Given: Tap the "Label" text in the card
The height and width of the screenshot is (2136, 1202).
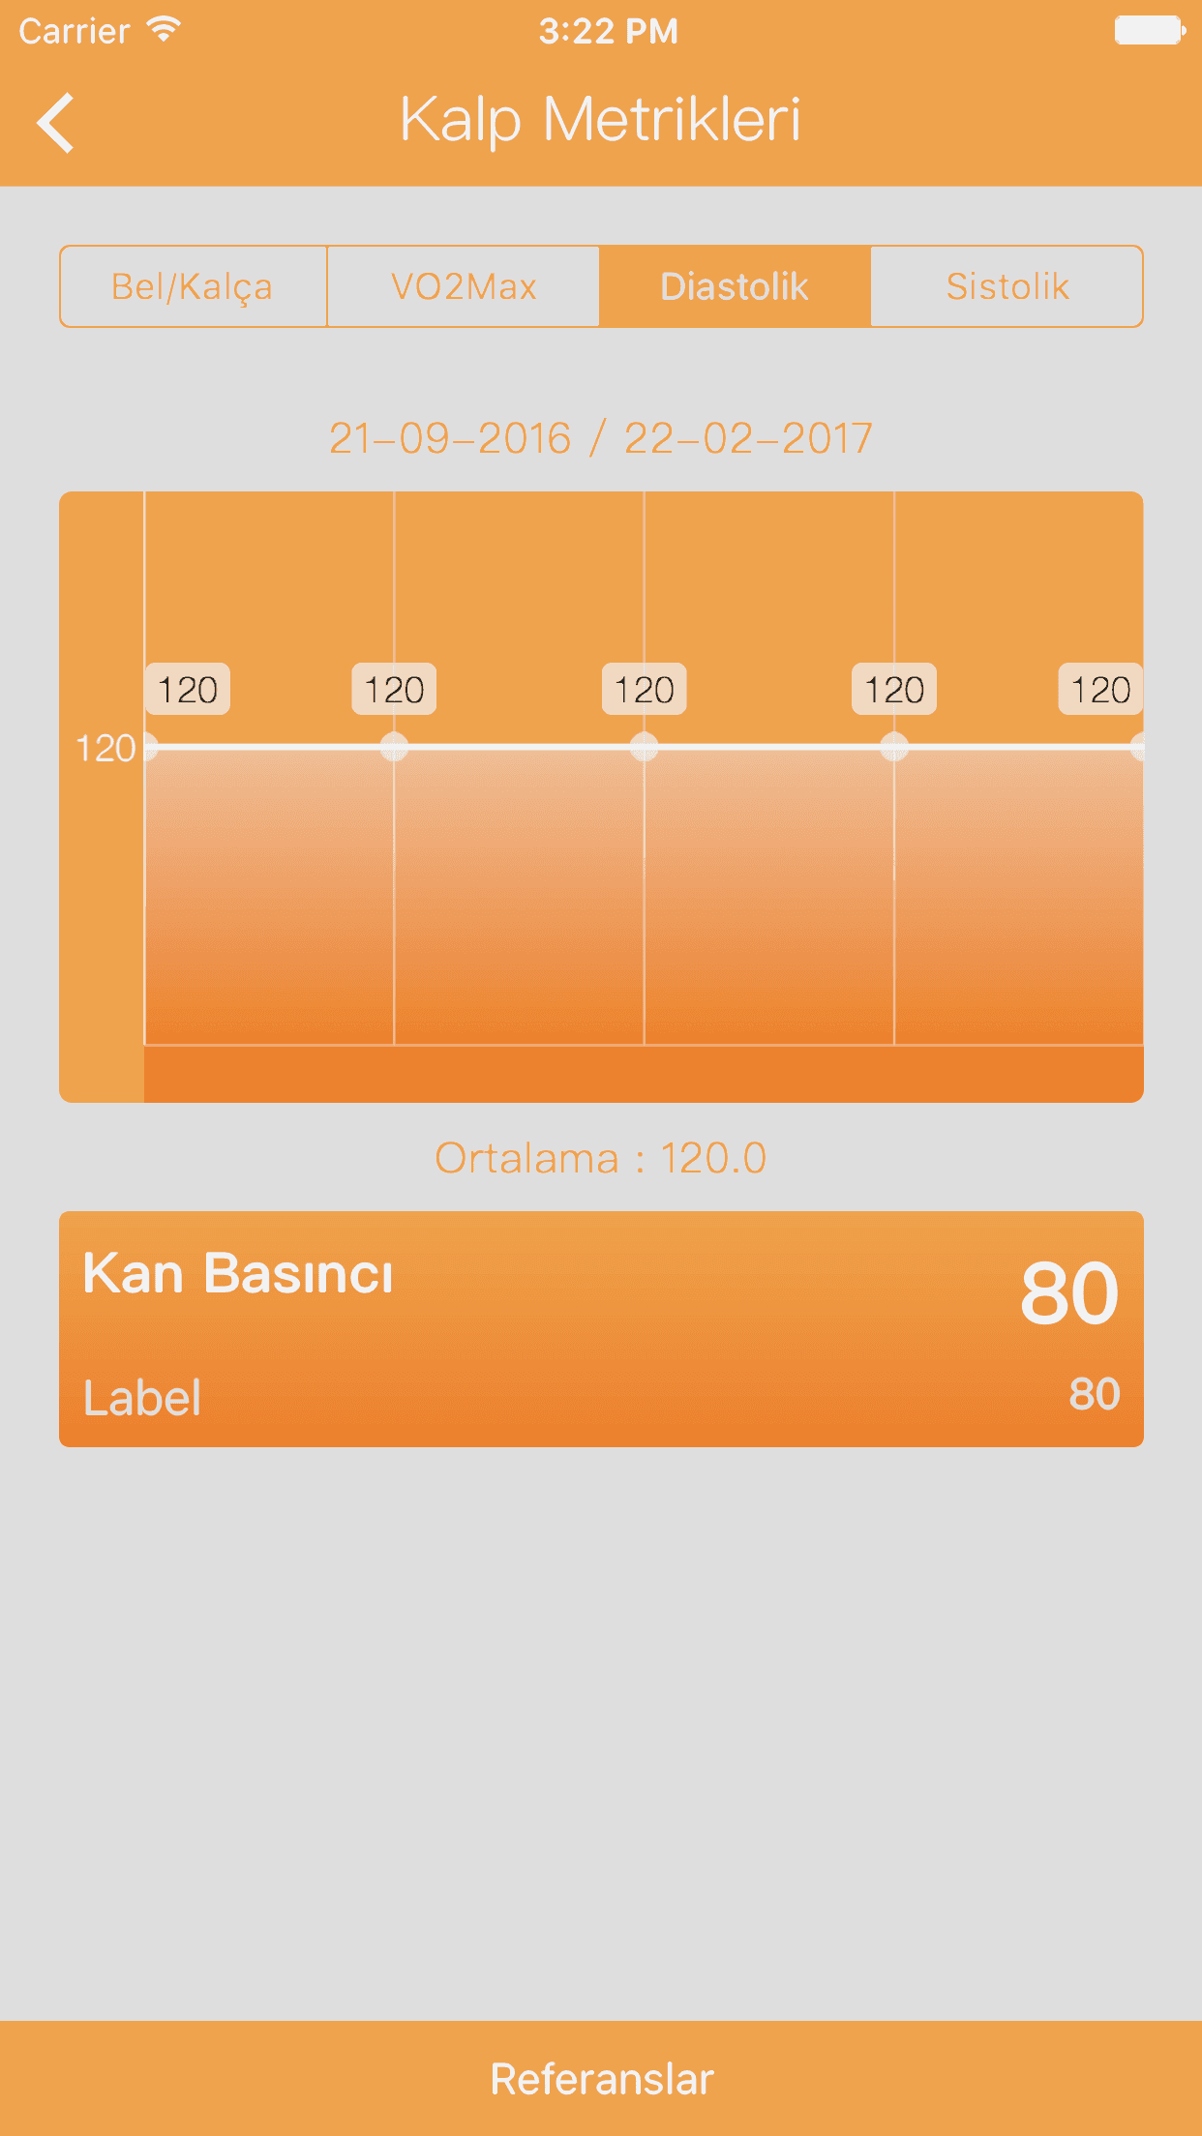Looking at the screenshot, I should coord(142,1398).
